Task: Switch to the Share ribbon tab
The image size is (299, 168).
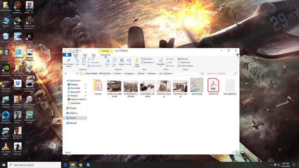Action: pos(85,55)
